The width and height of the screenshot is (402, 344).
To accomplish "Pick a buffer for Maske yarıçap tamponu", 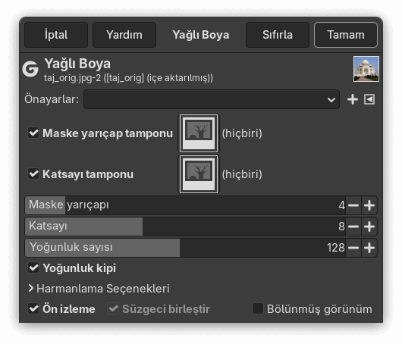I will [199, 133].
